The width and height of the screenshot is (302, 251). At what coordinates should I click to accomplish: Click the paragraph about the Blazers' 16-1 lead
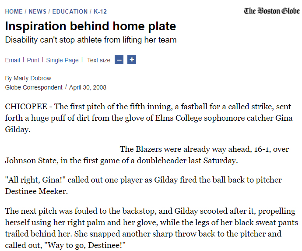pyautogui.click(x=149, y=155)
